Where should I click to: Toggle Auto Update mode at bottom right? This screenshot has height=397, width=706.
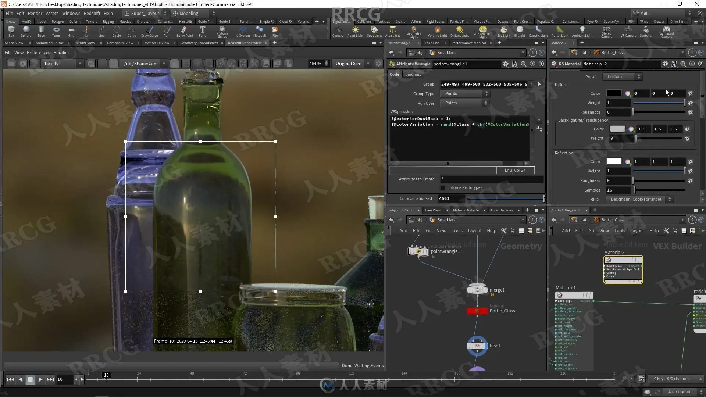(679, 392)
